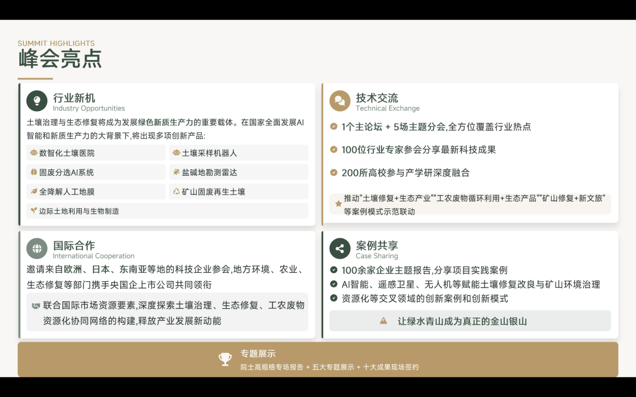
Task: Click the sprout icon on 边际土地利用 tag
Action: click(33, 210)
